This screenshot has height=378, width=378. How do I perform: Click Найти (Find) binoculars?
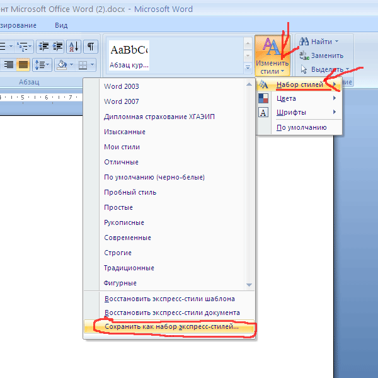point(304,42)
